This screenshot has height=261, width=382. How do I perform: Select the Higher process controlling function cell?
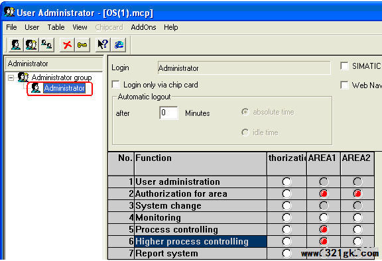[x=200, y=241]
